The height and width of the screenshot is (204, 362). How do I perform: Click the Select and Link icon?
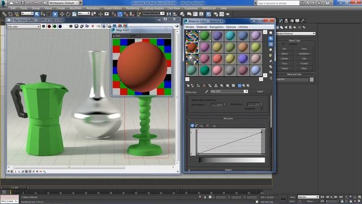pos(4,14)
